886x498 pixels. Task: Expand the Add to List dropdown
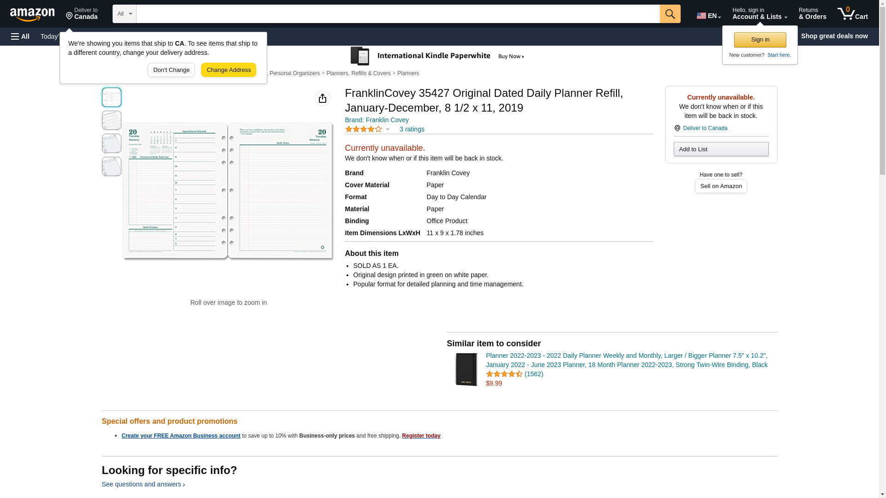pos(721,149)
